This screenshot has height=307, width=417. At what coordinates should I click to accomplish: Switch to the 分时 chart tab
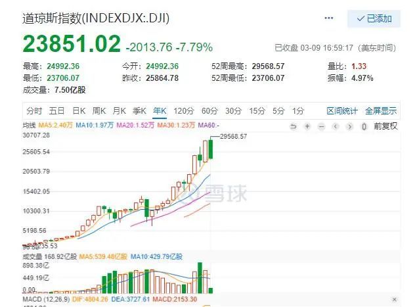[x=34, y=110]
